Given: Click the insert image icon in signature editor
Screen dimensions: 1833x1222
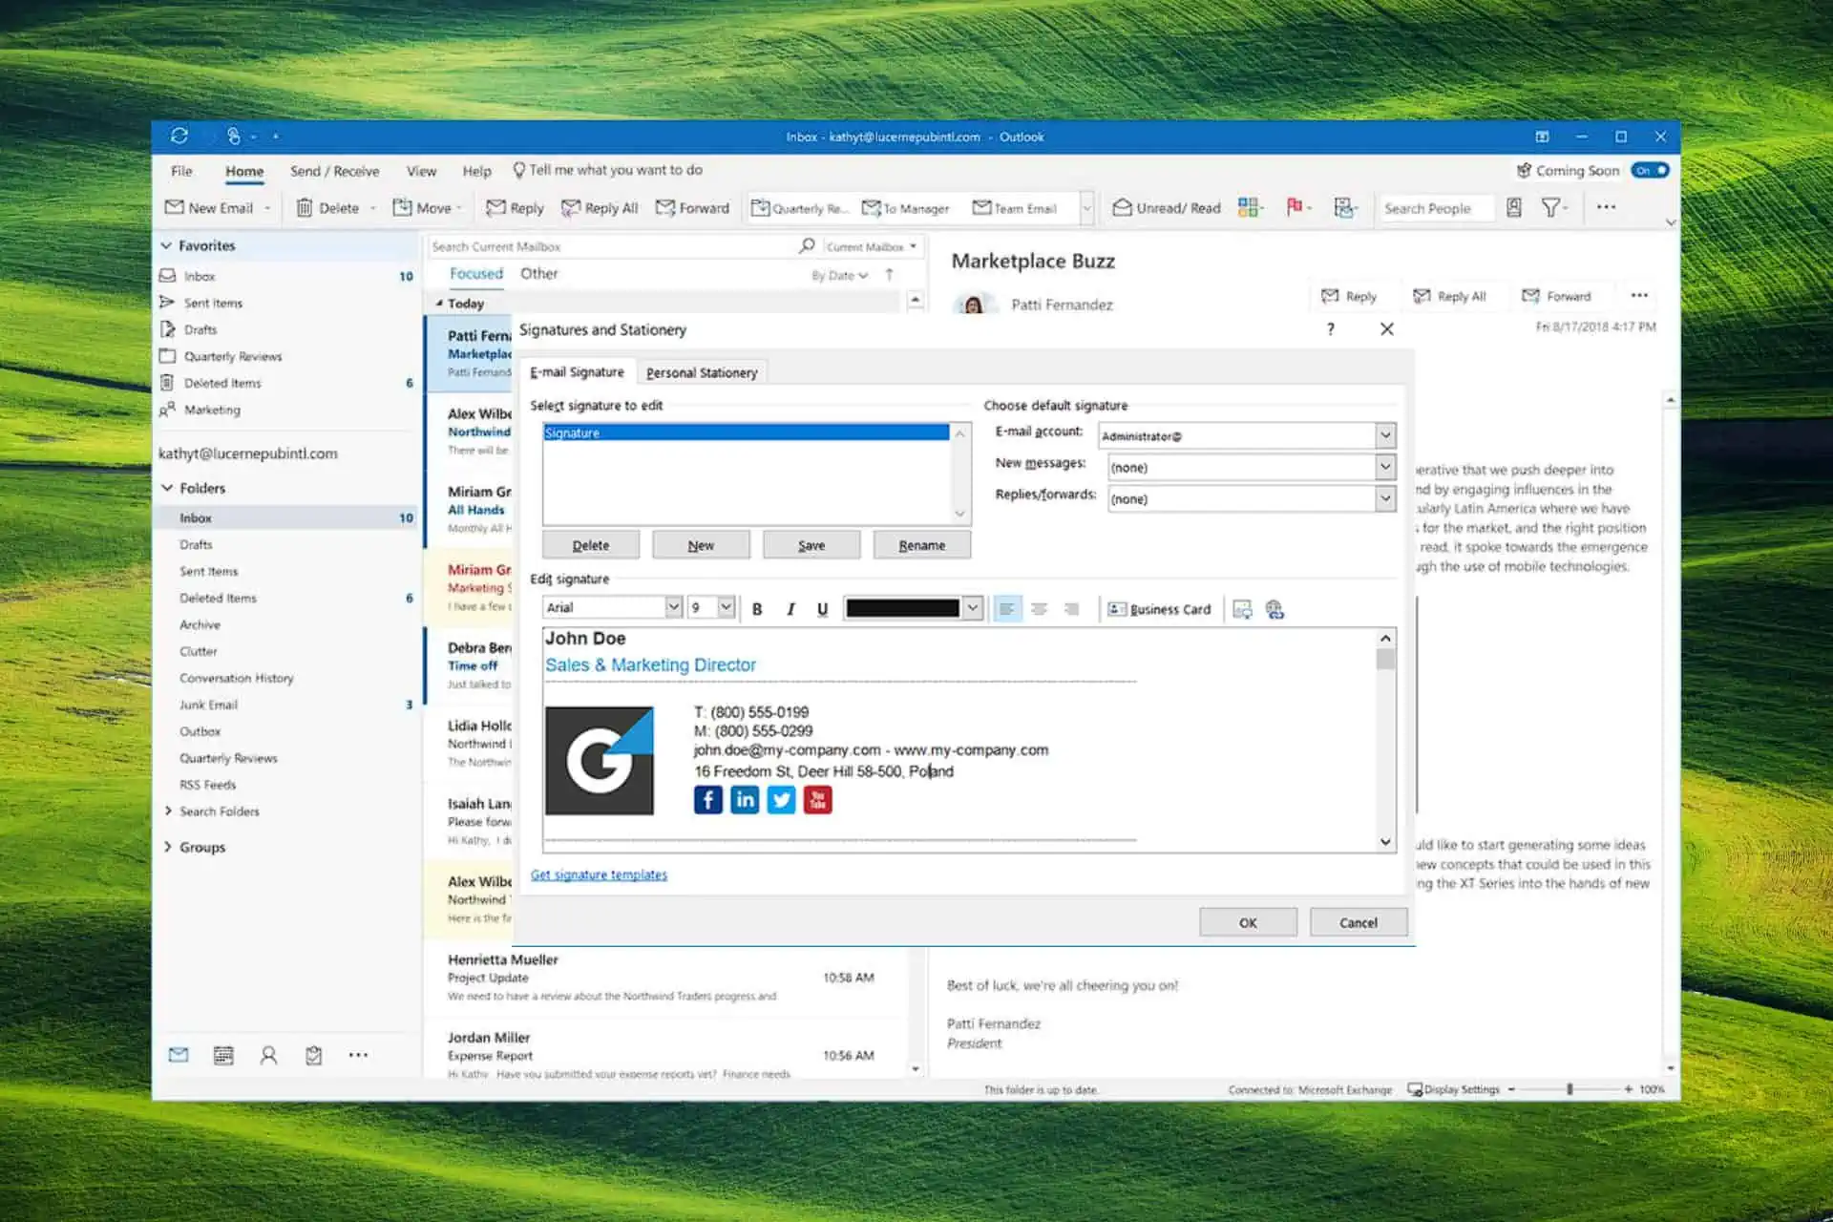Looking at the screenshot, I should 1241,608.
